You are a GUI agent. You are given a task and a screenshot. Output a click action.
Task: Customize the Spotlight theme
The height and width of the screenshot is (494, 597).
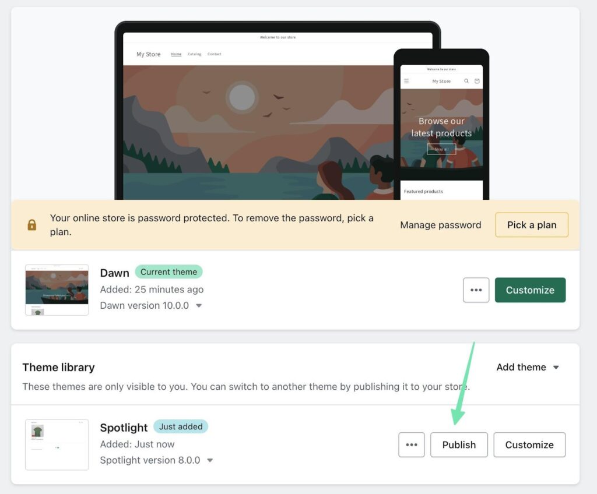529,444
